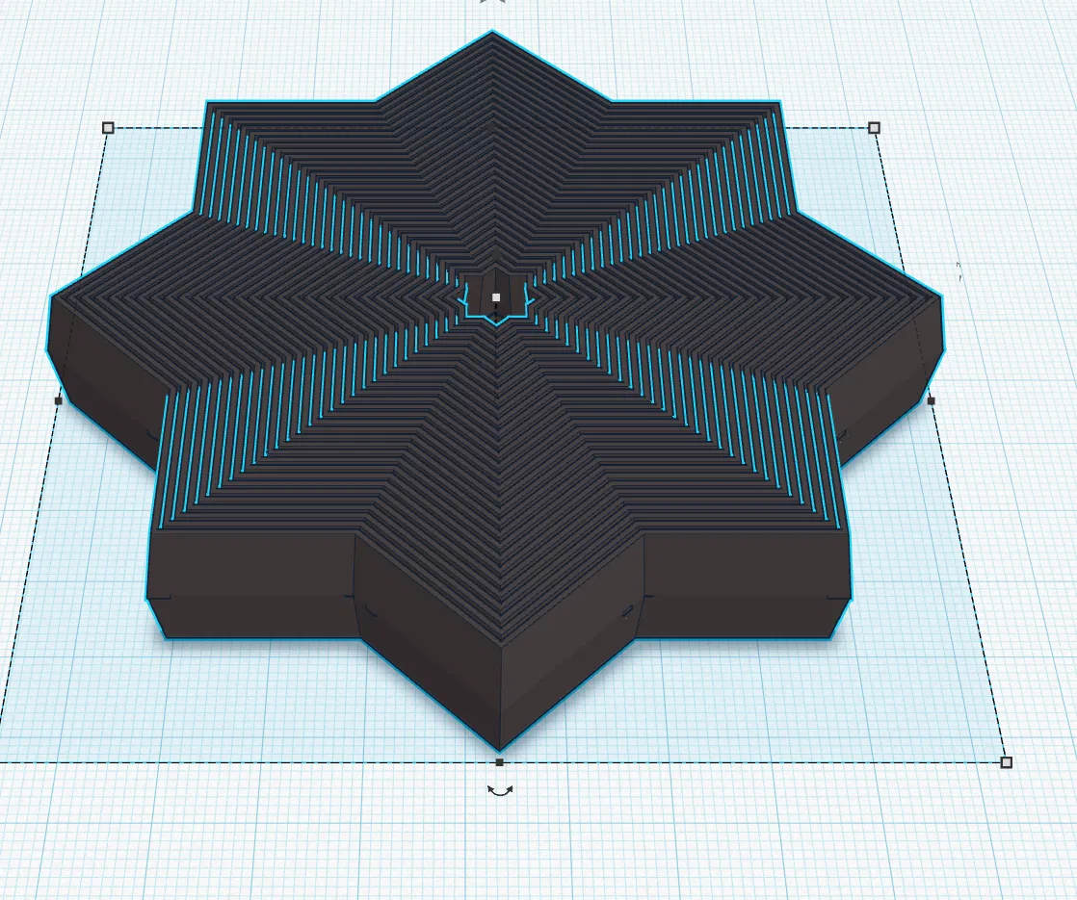Click the top-right corner resize handle

pyautogui.click(x=874, y=128)
